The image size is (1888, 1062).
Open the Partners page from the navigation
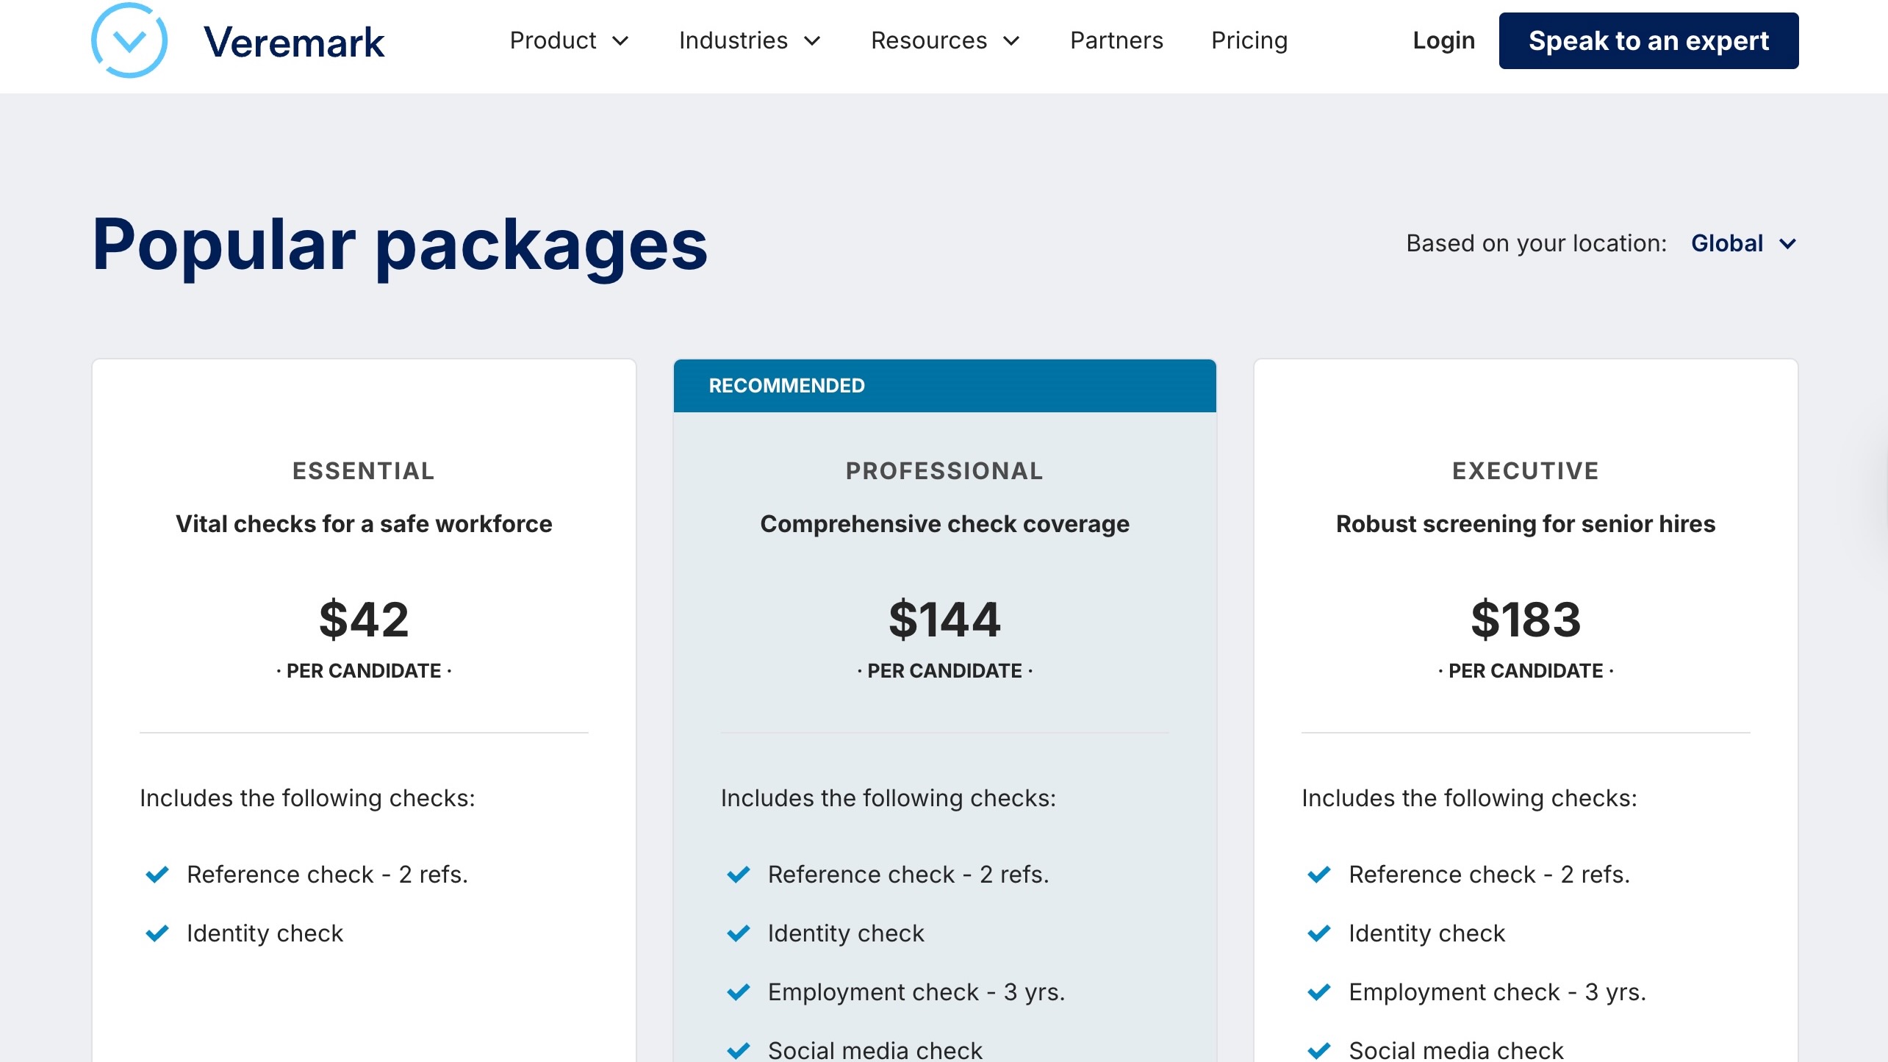(x=1116, y=40)
